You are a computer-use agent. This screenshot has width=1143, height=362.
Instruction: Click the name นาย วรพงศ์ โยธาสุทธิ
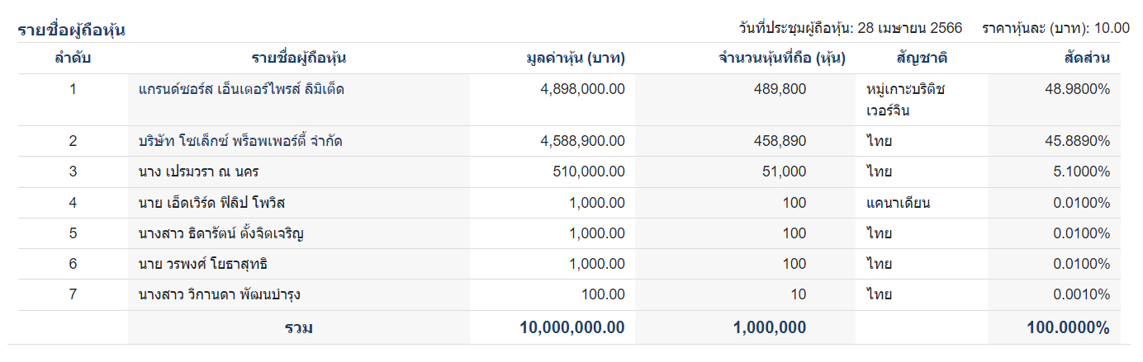(204, 265)
